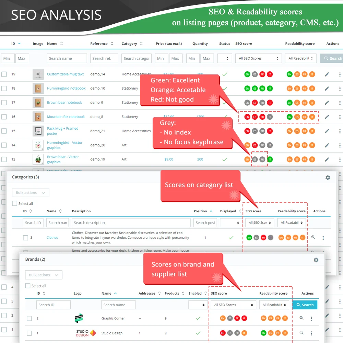The width and height of the screenshot is (343, 343).
Task: Open the All Readability dropdown in Brands panel
Action: (x=274, y=305)
